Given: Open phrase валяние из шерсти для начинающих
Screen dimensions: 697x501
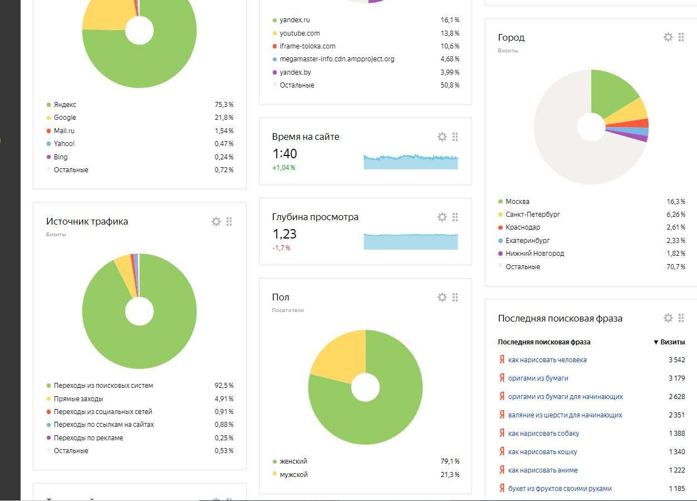Looking at the screenshot, I should [565, 415].
